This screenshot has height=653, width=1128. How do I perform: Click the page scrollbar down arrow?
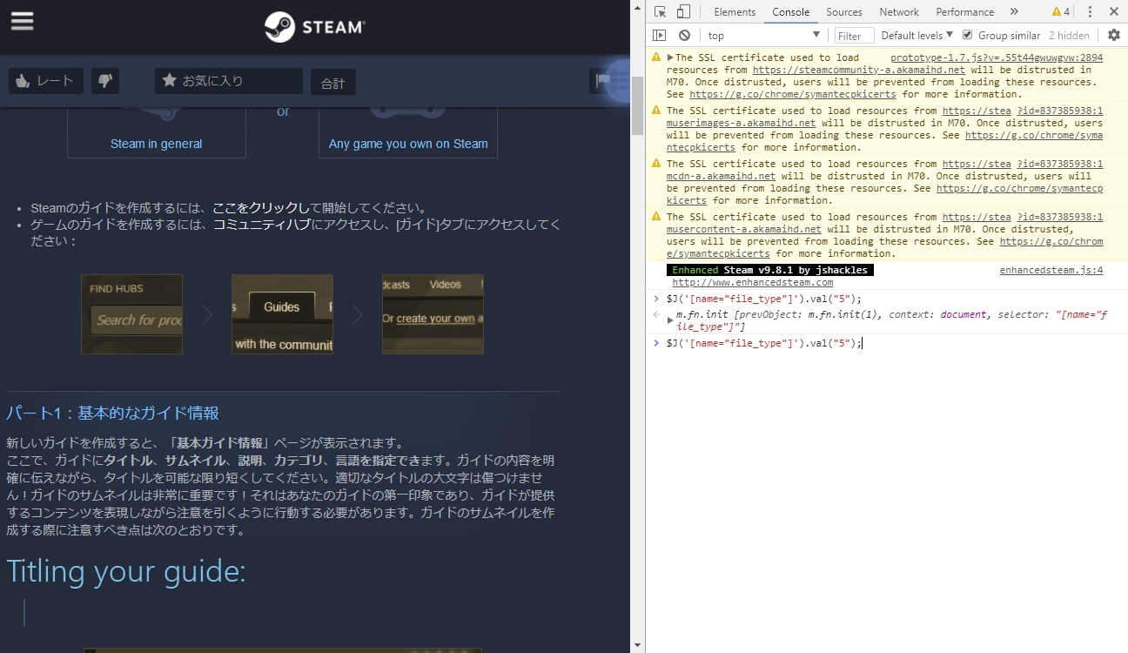[x=637, y=646]
